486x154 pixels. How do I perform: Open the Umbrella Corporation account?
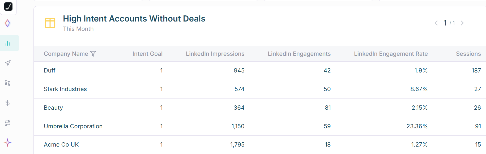tap(73, 126)
